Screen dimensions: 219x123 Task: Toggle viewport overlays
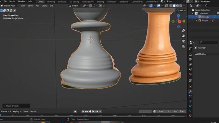pyautogui.click(x=159, y=6)
